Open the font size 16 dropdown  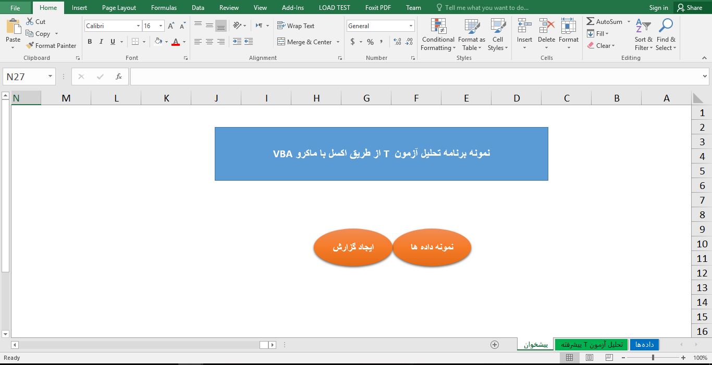click(x=161, y=26)
